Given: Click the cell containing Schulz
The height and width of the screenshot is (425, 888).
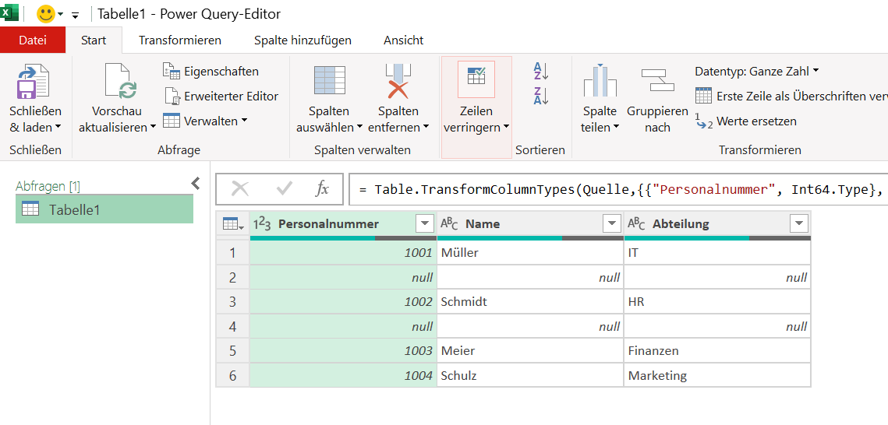Looking at the screenshot, I should tap(530, 375).
